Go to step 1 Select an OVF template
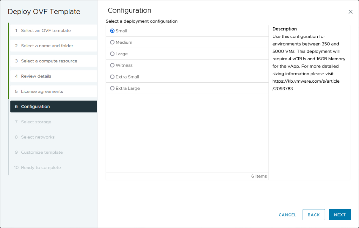The image size is (359, 228). [54, 30]
